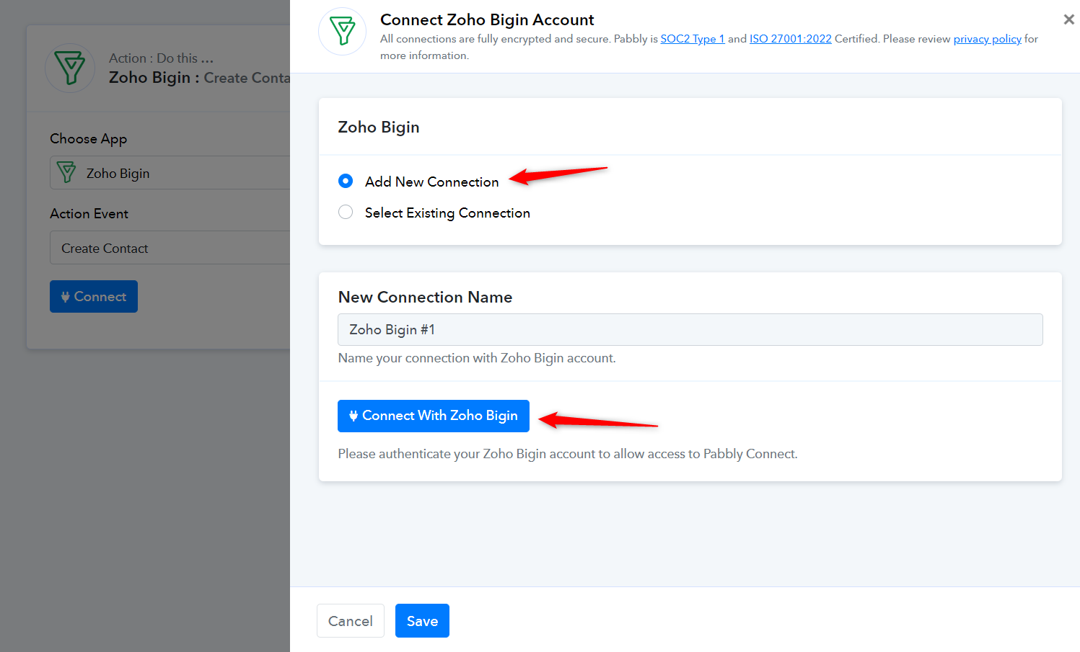Click the 'Please authenticate your Zoho Bigin account' text
Image resolution: width=1080 pixels, height=652 pixels.
[568, 454]
